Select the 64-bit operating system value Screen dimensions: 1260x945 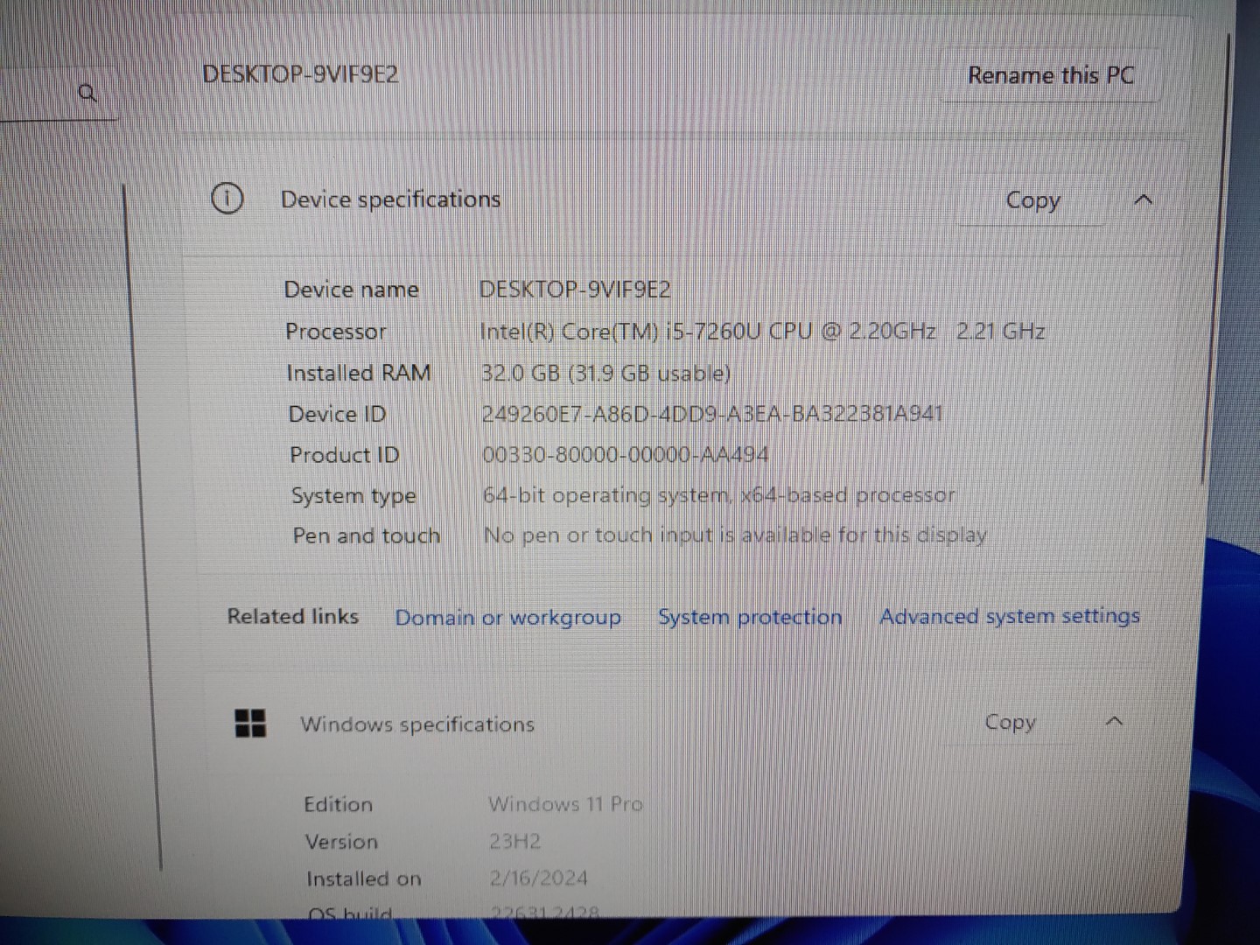click(718, 495)
